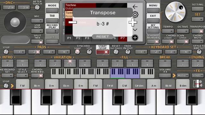Toggle the CHORD MEMORY button
Screen dimensions: 205x115
pos(153,42)
